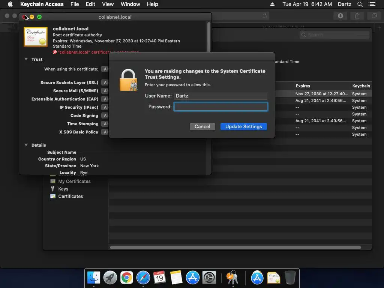The image size is (384, 288).
Task: Click the Keychain column header
Action: click(x=361, y=86)
